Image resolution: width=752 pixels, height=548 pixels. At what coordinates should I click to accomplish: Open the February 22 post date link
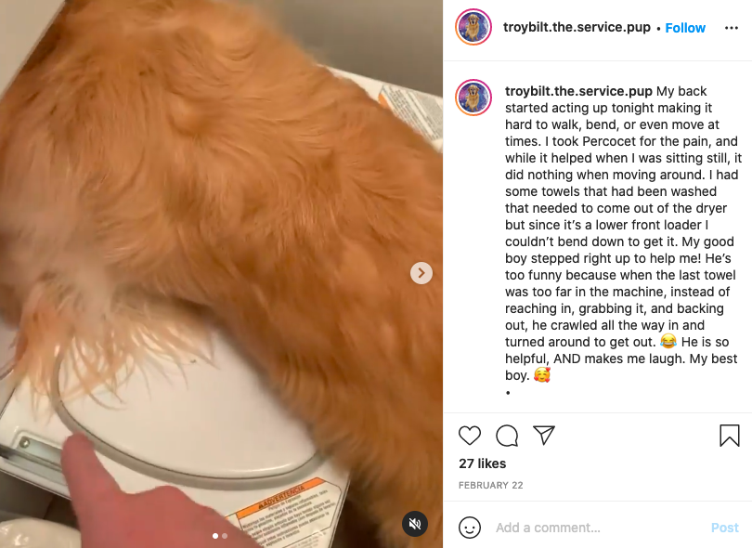[490, 485]
